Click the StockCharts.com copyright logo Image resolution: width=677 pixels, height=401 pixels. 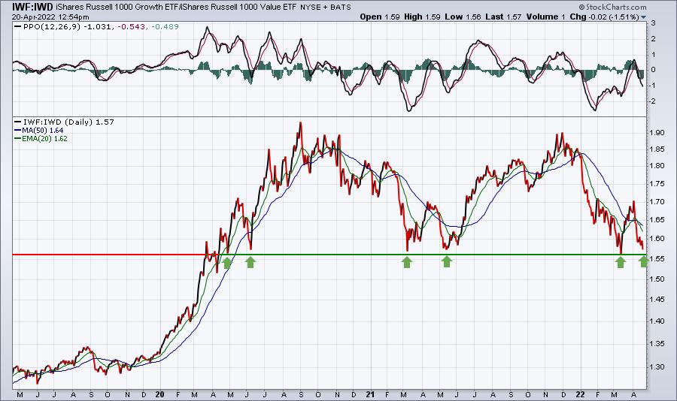[x=612, y=7]
